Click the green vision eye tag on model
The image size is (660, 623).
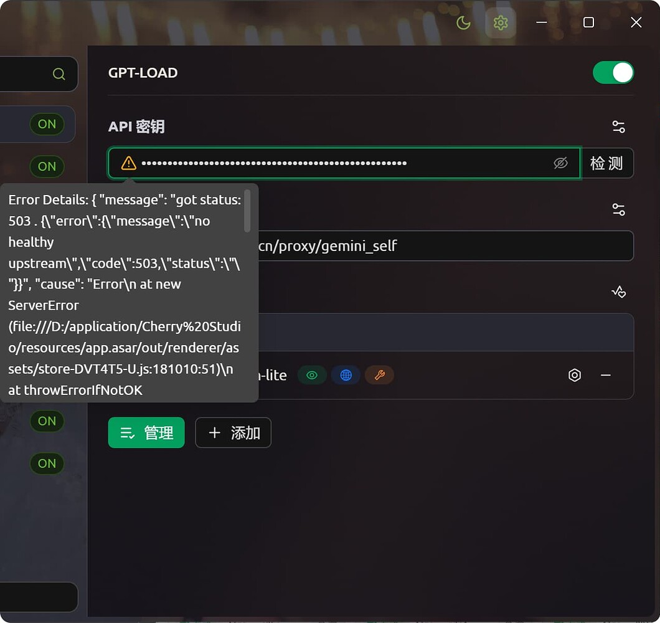(312, 375)
